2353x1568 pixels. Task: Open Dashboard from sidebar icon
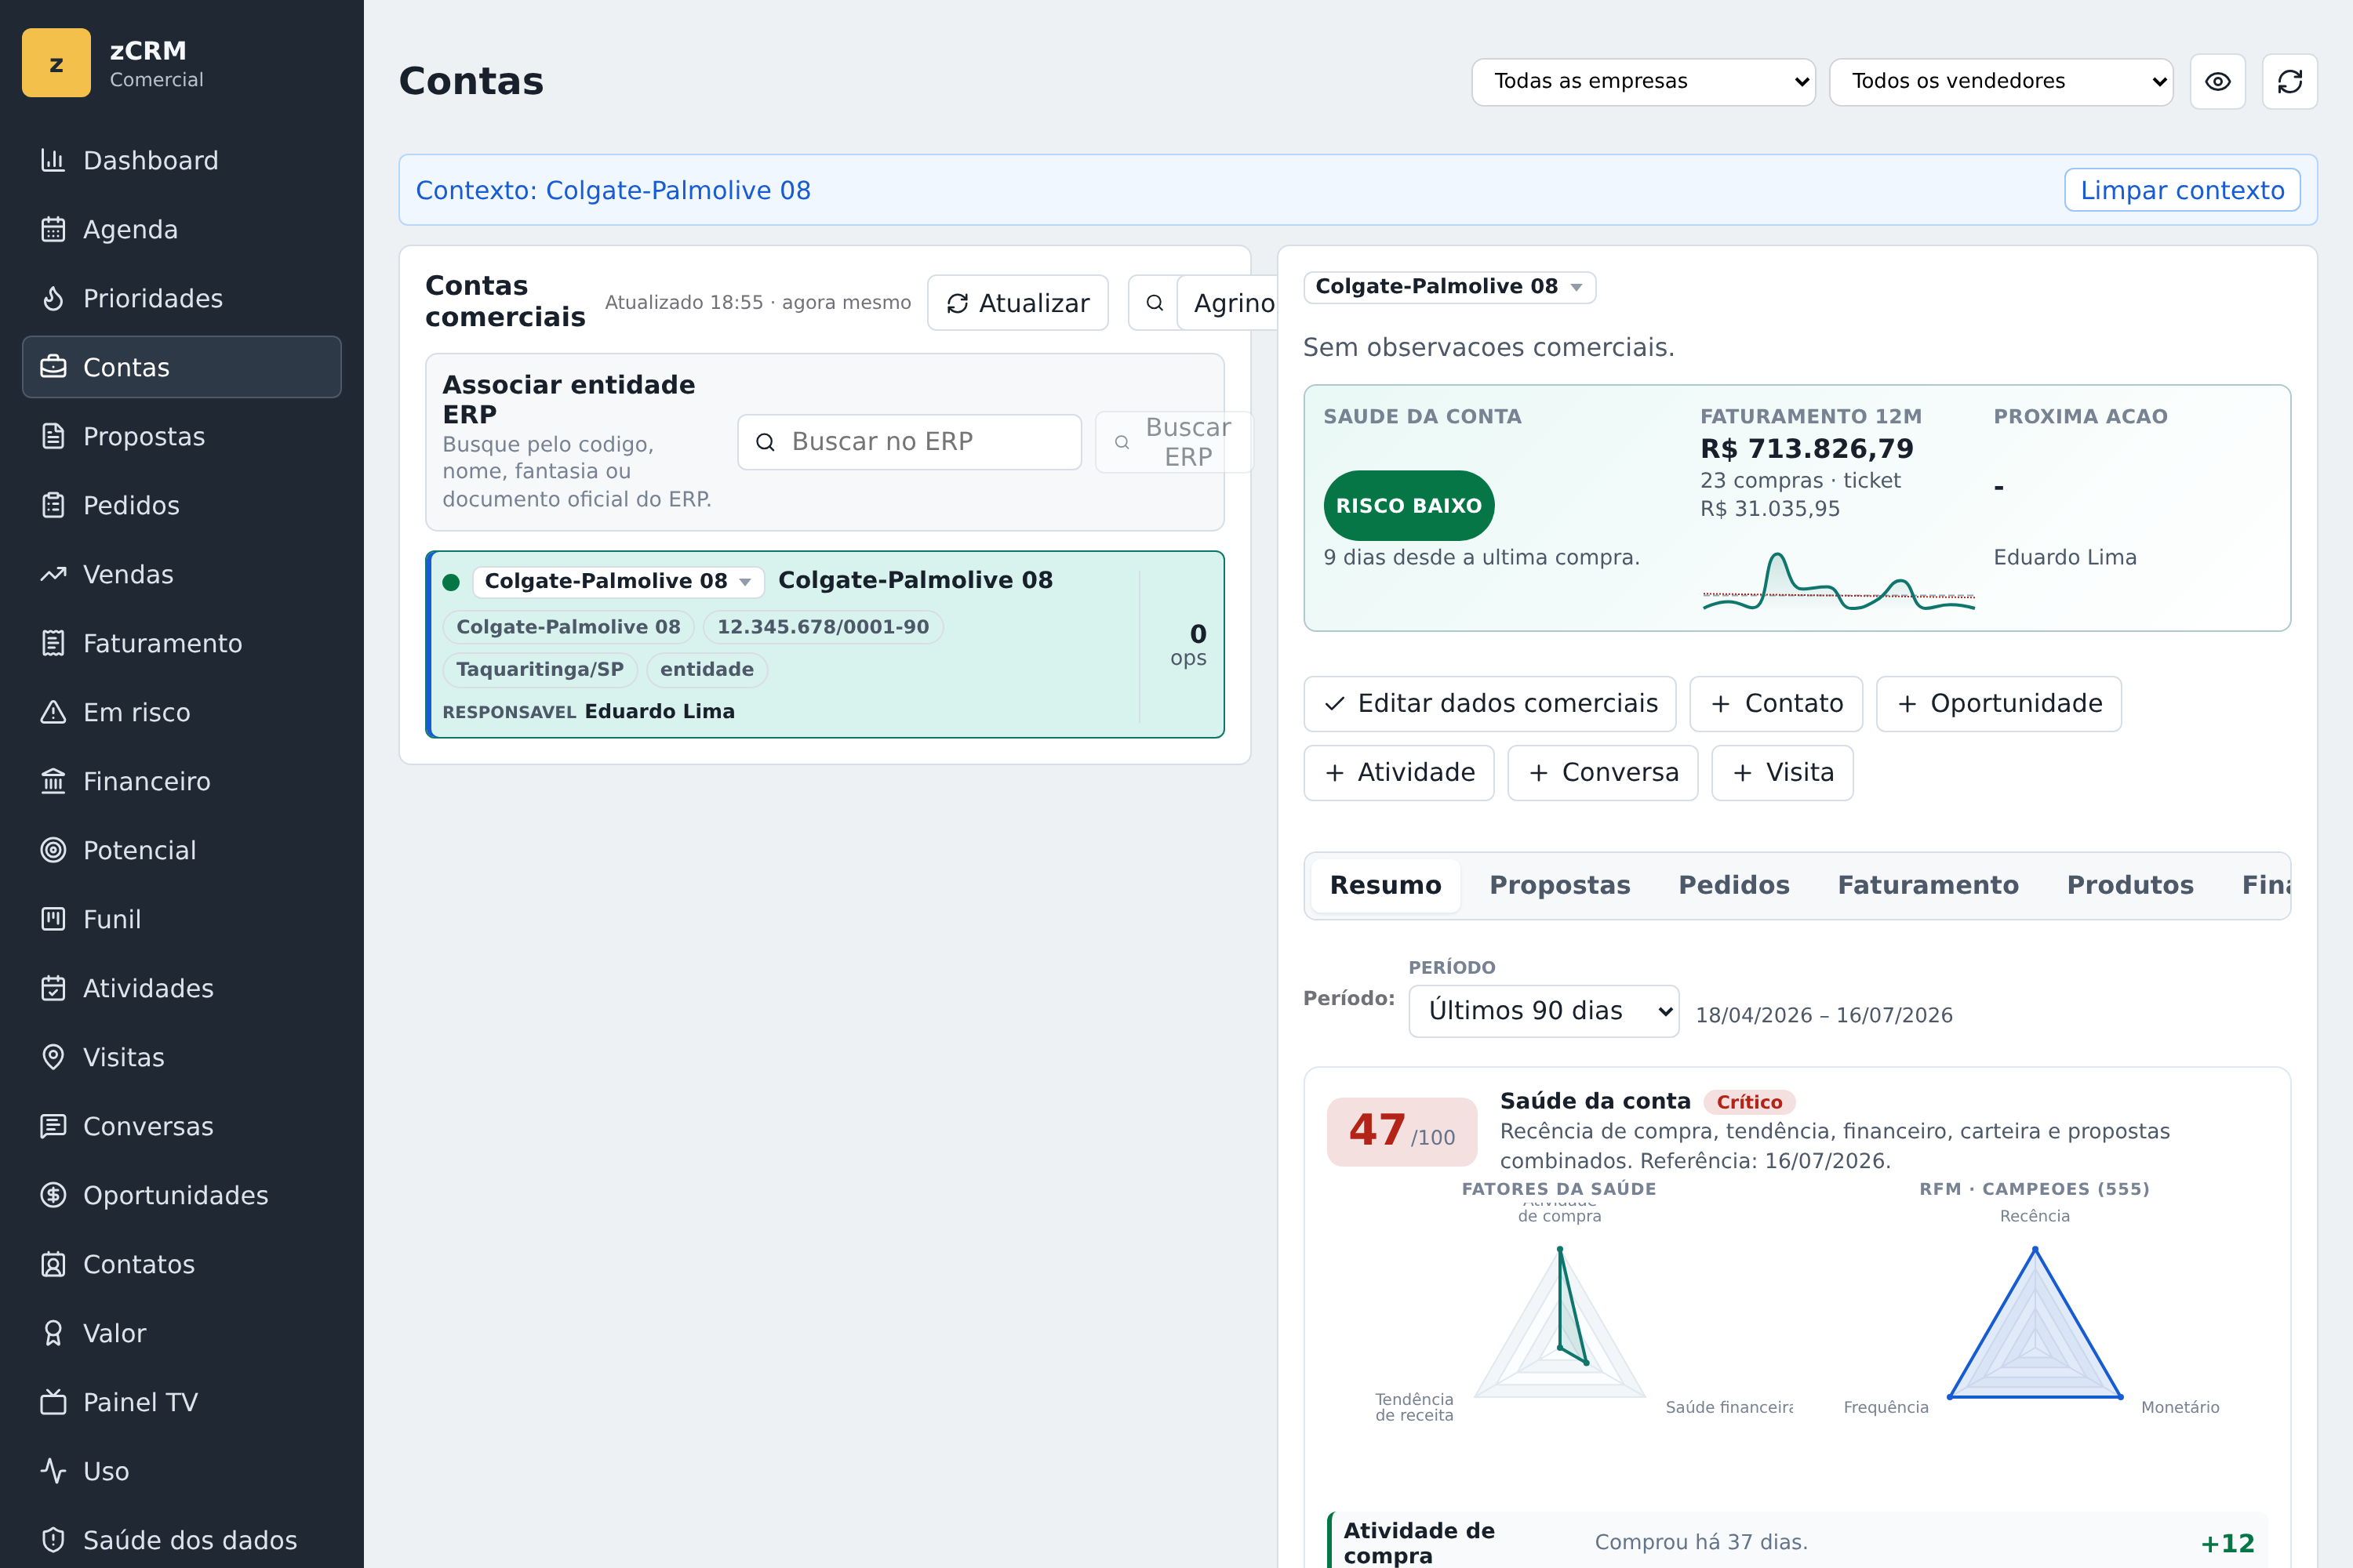(x=53, y=160)
